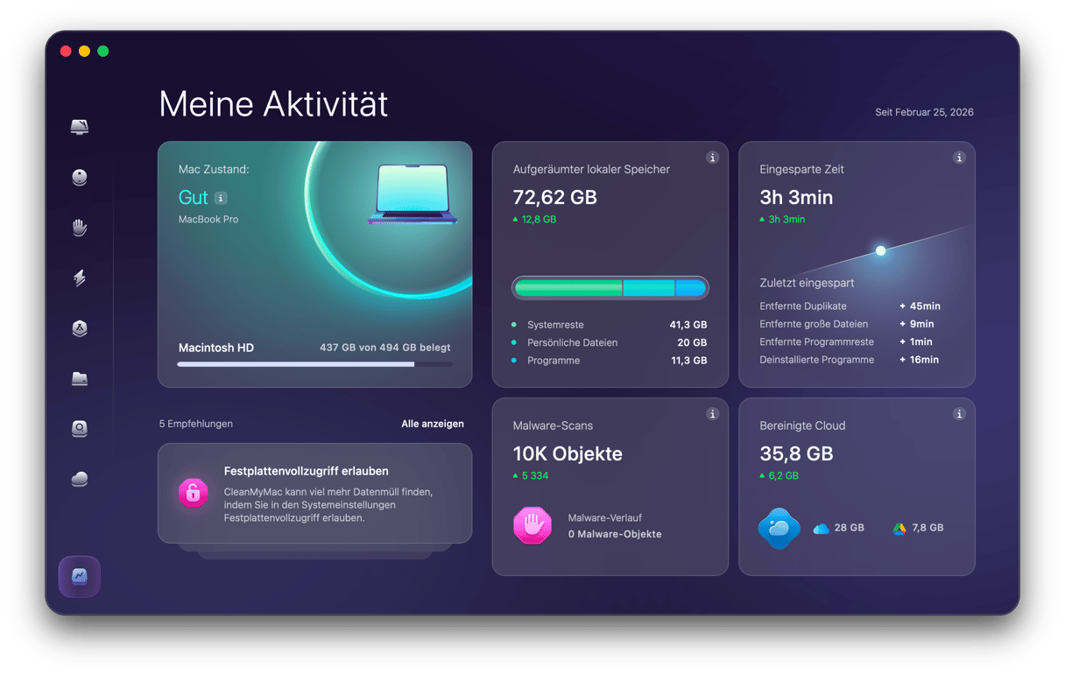Open Smart Care monitor icon in sidebar

click(80, 128)
